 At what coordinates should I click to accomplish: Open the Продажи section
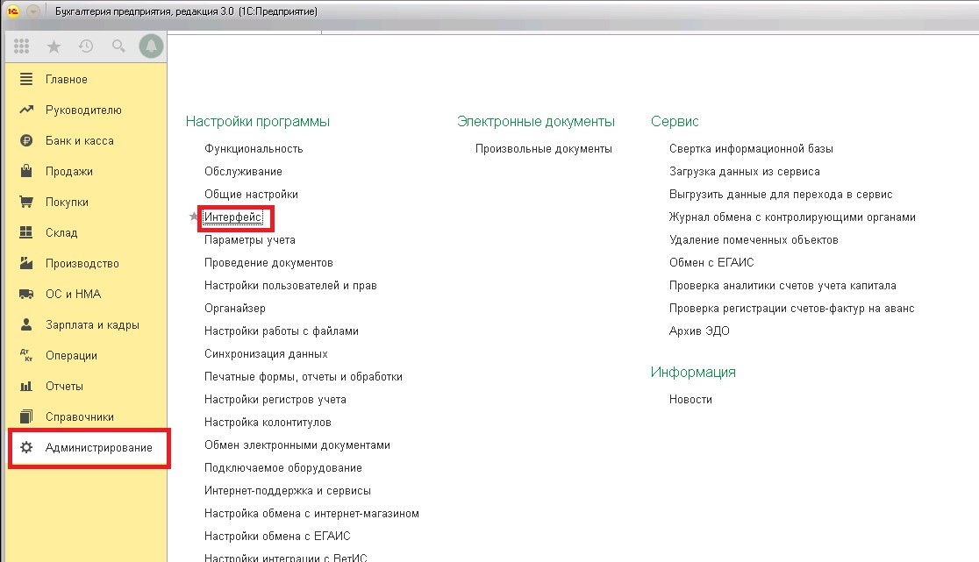(x=68, y=172)
